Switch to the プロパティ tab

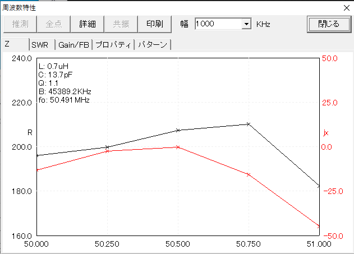(x=113, y=45)
